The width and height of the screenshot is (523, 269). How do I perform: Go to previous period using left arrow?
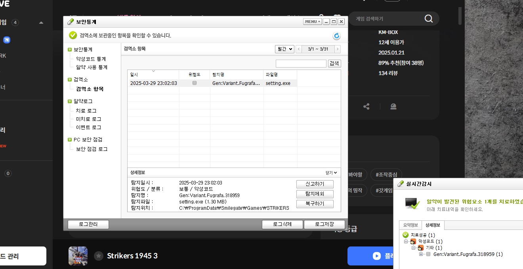[x=299, y=49]
